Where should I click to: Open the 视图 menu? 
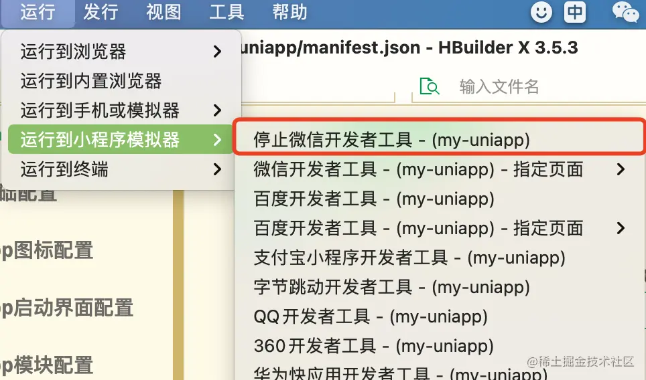coord(164,11)
